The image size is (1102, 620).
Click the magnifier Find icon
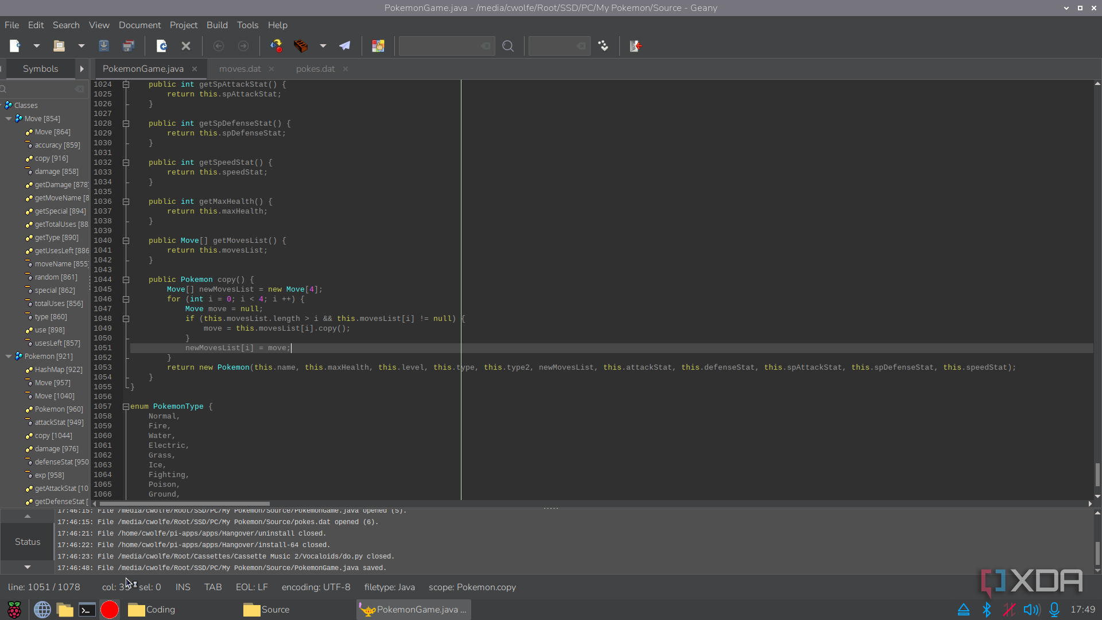pyautogui.click(x=508, y=46)
